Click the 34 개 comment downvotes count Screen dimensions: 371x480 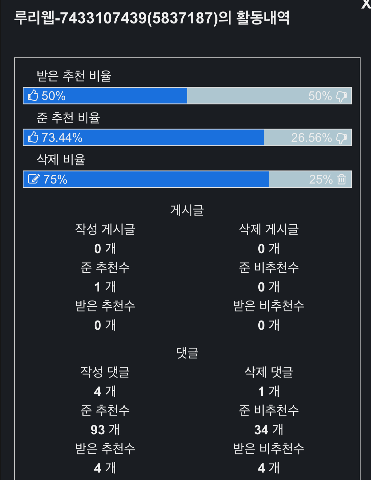point(269,429)
